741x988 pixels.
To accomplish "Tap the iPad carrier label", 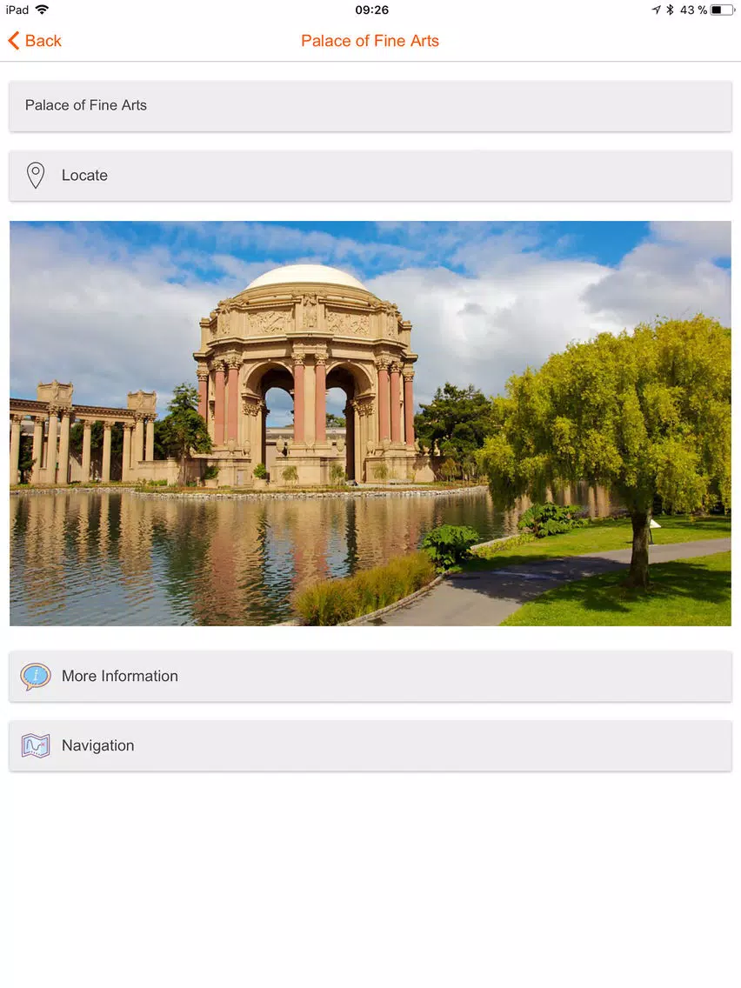I will [x=17, y=10].
